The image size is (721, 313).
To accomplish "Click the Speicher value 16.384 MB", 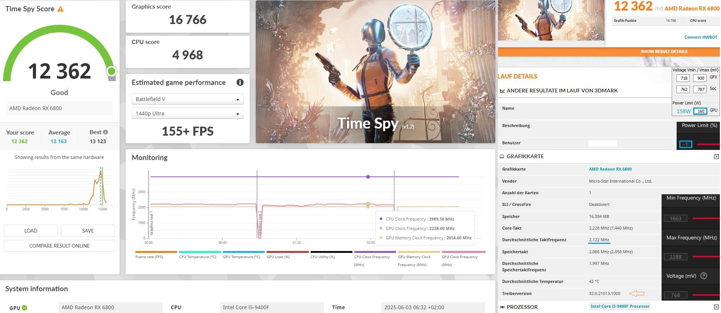I will point(599,216).
